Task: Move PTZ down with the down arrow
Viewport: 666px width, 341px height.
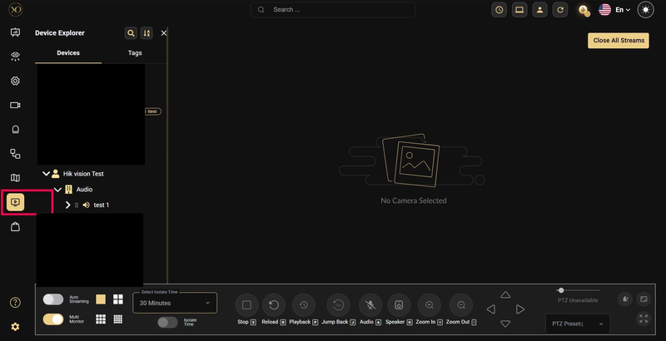Action: pyautogui.click(x=505, y=324)
